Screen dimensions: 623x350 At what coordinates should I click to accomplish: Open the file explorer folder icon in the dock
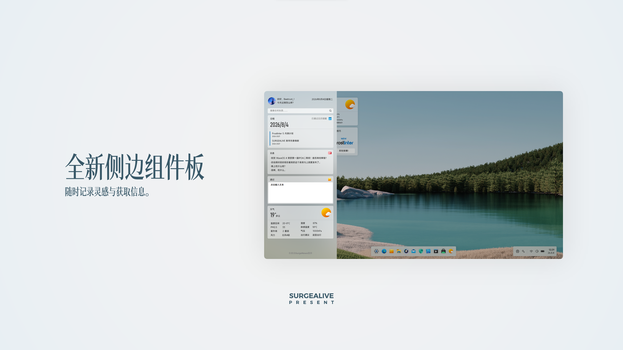[399, 251]
